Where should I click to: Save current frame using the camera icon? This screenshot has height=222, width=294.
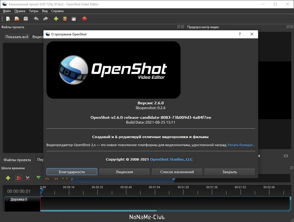coord(286,156)
